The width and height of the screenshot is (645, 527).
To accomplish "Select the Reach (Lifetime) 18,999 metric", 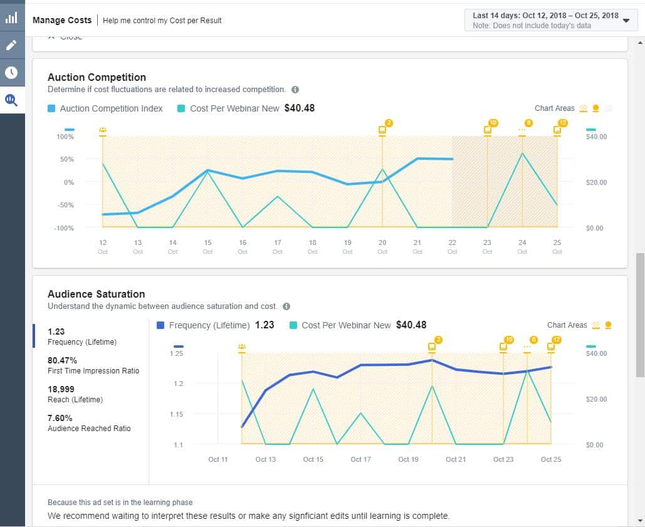I will tap(75, 394).
